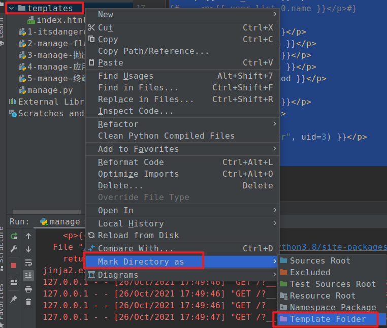Collapse the templates folder chevron

(x=11, y=9)
